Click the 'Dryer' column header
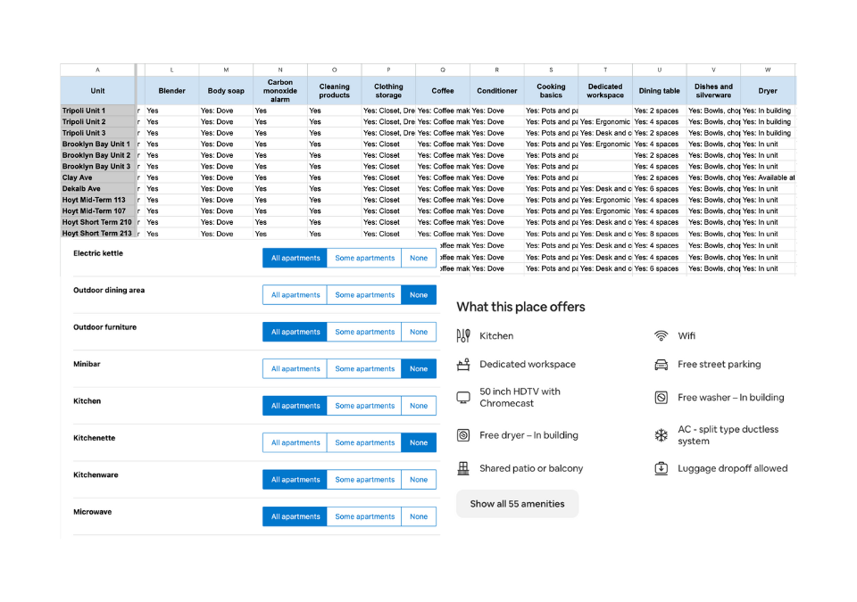The image size is (857, 602). click(767, 90)
